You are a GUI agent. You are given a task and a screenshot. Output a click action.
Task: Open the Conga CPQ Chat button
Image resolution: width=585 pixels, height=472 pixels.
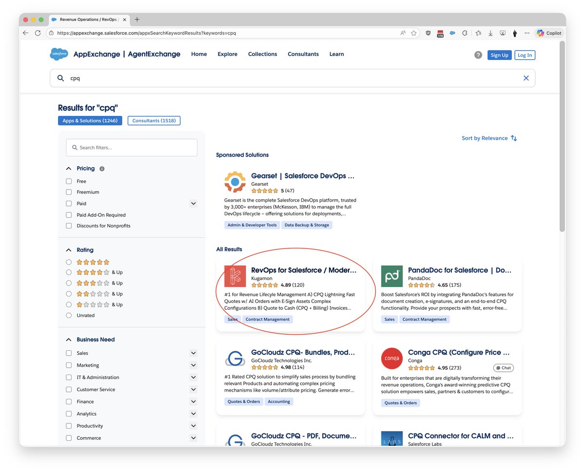(x=504, y=368)
